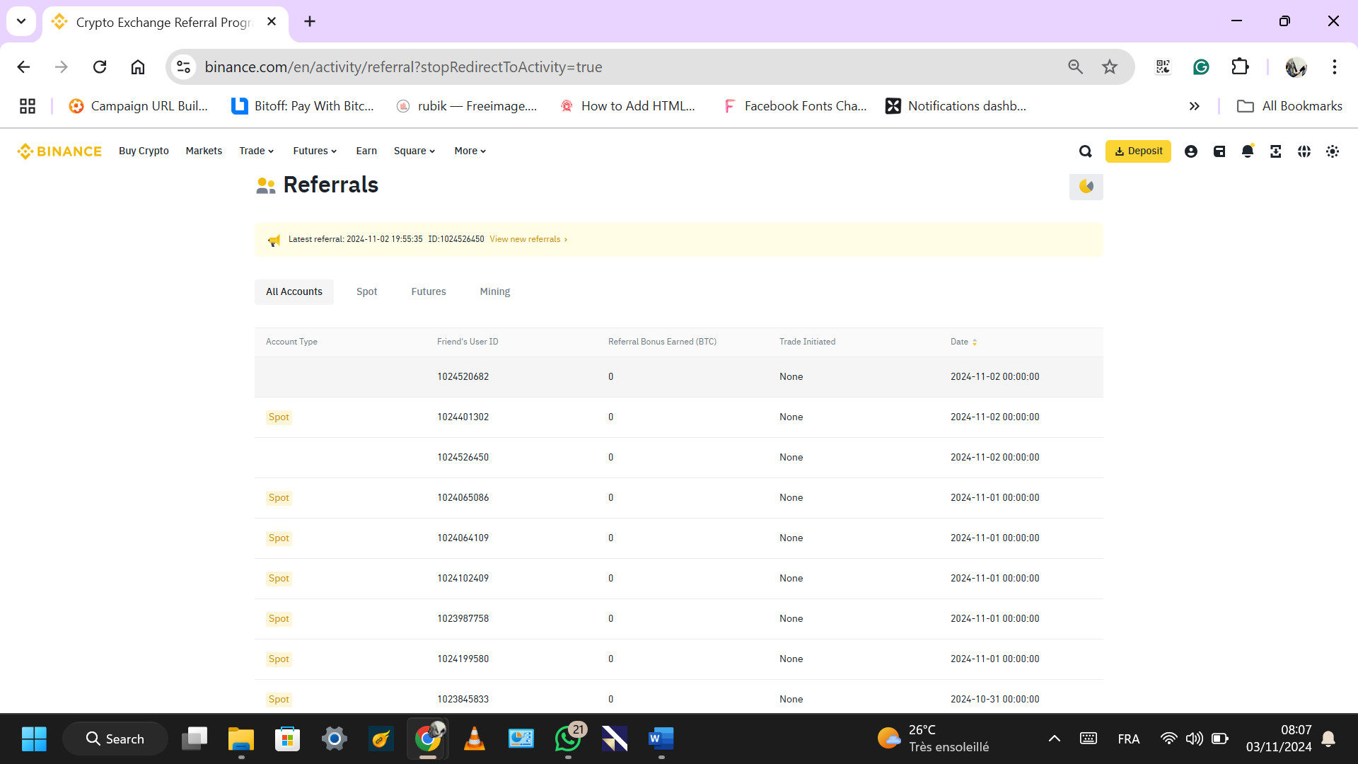Viewport: 1358px width, 764px height.
Task: Expand the Trade menu dropdown
Action: [256, 151]
